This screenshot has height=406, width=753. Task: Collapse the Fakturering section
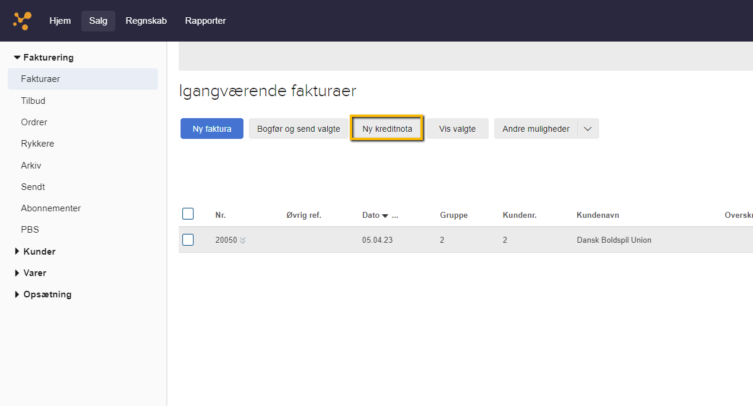pyautogui.click(x=17, y=58)
